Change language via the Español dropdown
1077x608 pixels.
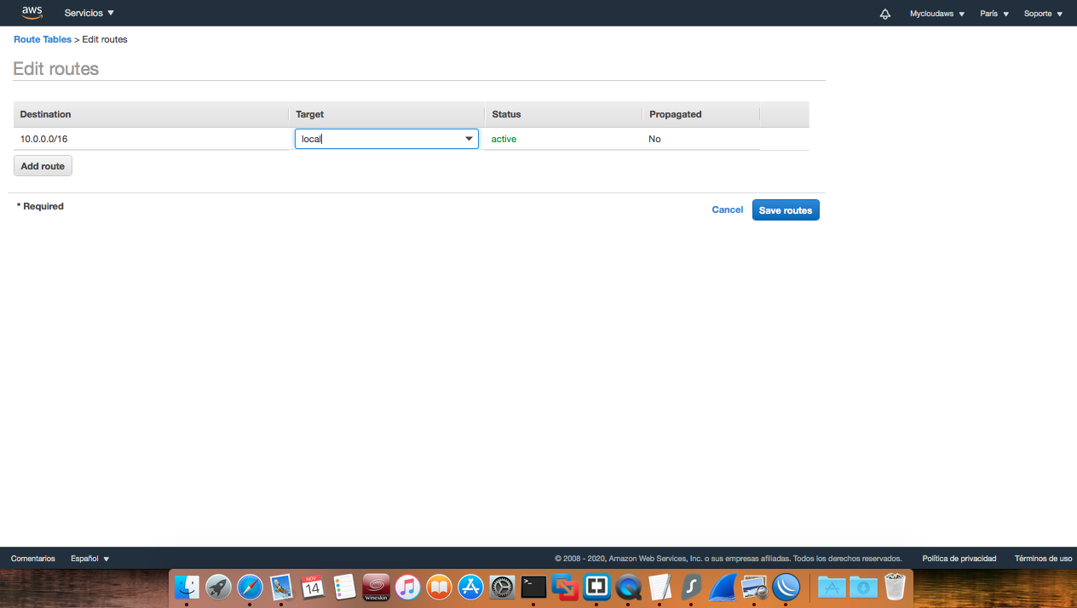pos(89,558)
